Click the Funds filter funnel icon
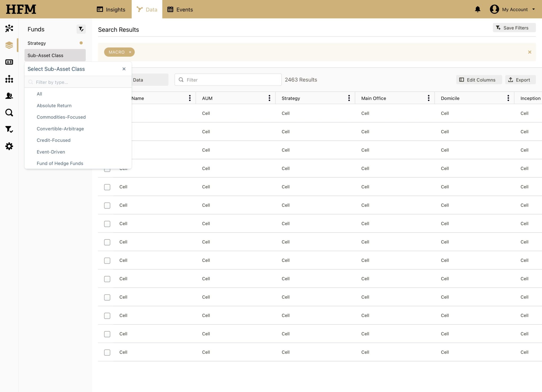This screenshot has height=392, width=542. tap(81, 29)
